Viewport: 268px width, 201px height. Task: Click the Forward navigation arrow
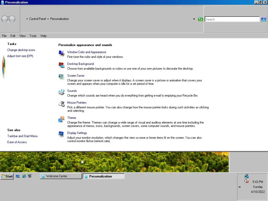tap(12, 19)
